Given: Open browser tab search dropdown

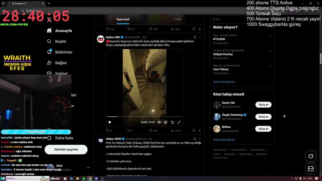Looking at the screenshot, I should pos(3,4).
